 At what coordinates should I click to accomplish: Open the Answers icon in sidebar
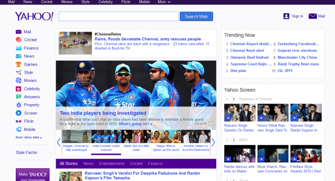pyautogui.click(x=19, y=97)
